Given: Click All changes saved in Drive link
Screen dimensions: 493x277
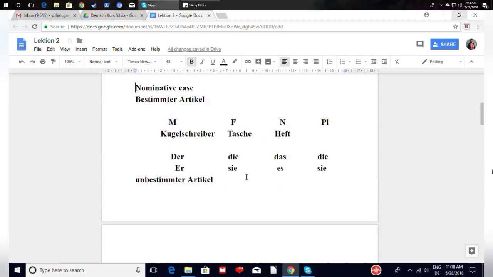Looking at the screenshot, I should click(x=194, y=49).
